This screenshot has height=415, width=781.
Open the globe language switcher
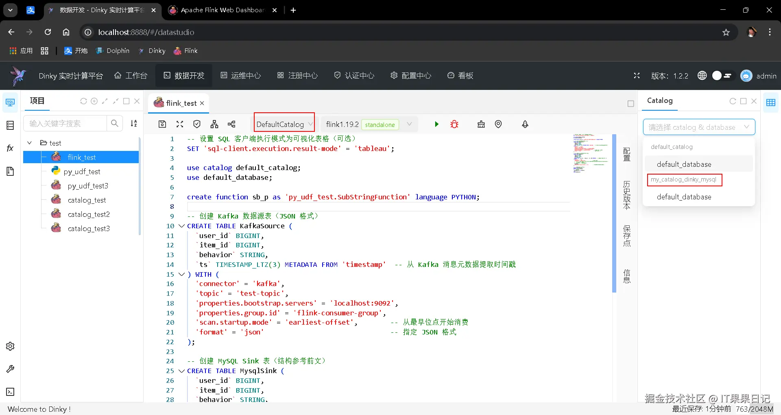[x=702, y=76]
